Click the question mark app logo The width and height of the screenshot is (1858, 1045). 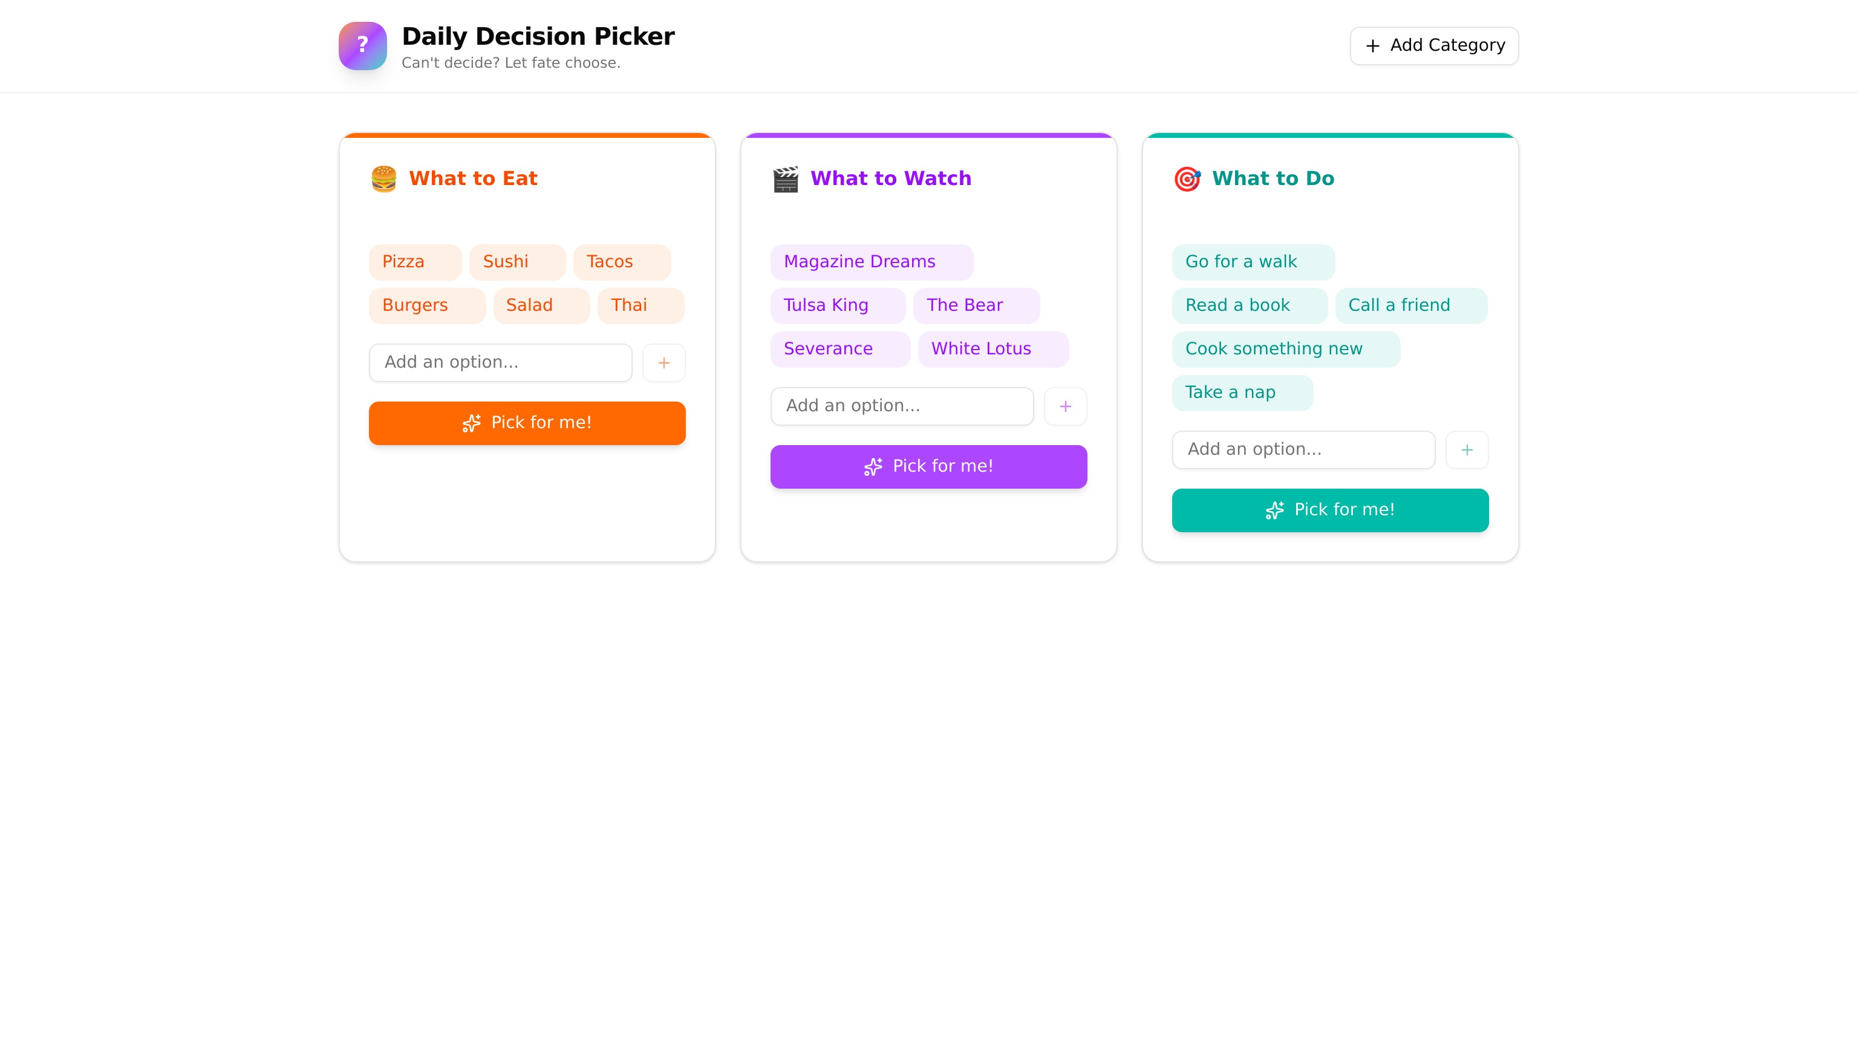[x=362, y=45]
